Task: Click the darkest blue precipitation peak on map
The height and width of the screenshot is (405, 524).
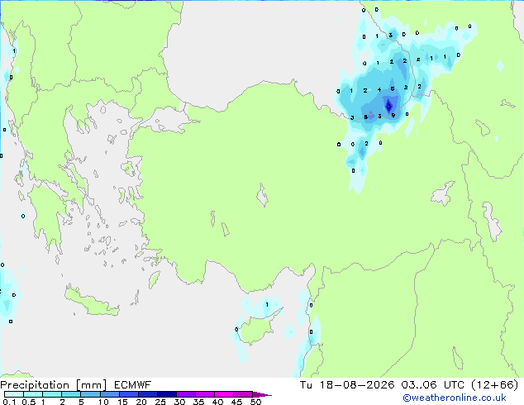Action: click(388, 105)
